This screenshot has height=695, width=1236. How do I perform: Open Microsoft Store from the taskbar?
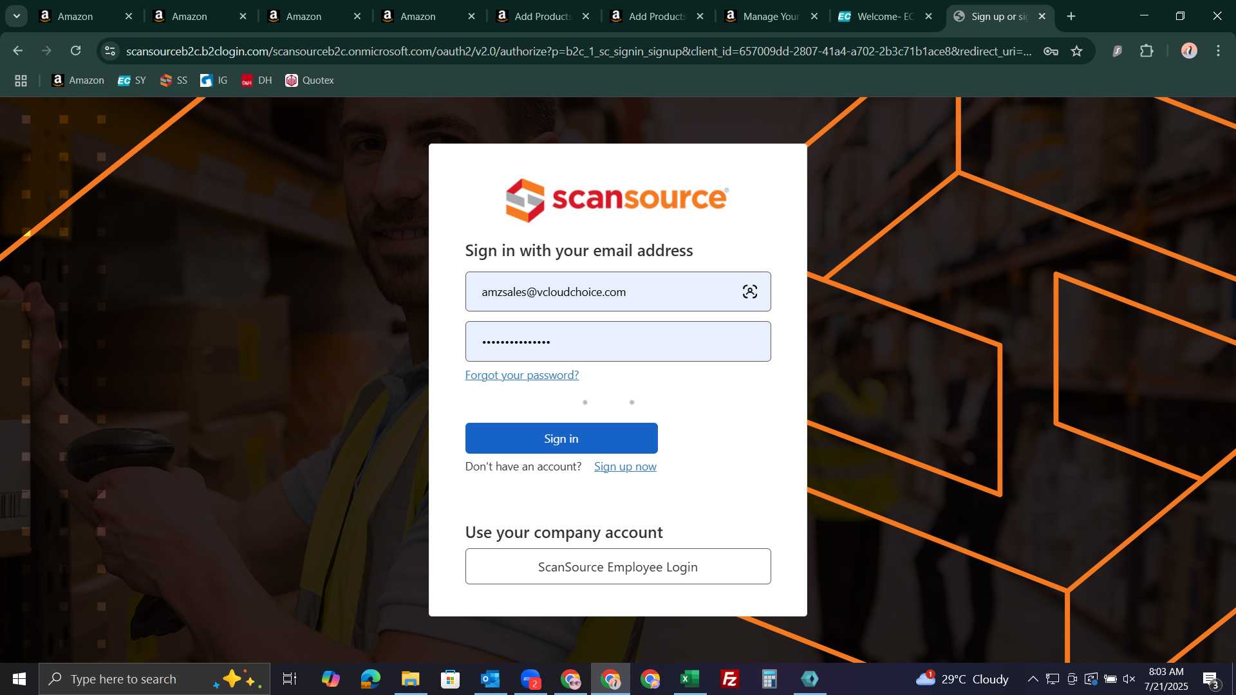(450, 679)
